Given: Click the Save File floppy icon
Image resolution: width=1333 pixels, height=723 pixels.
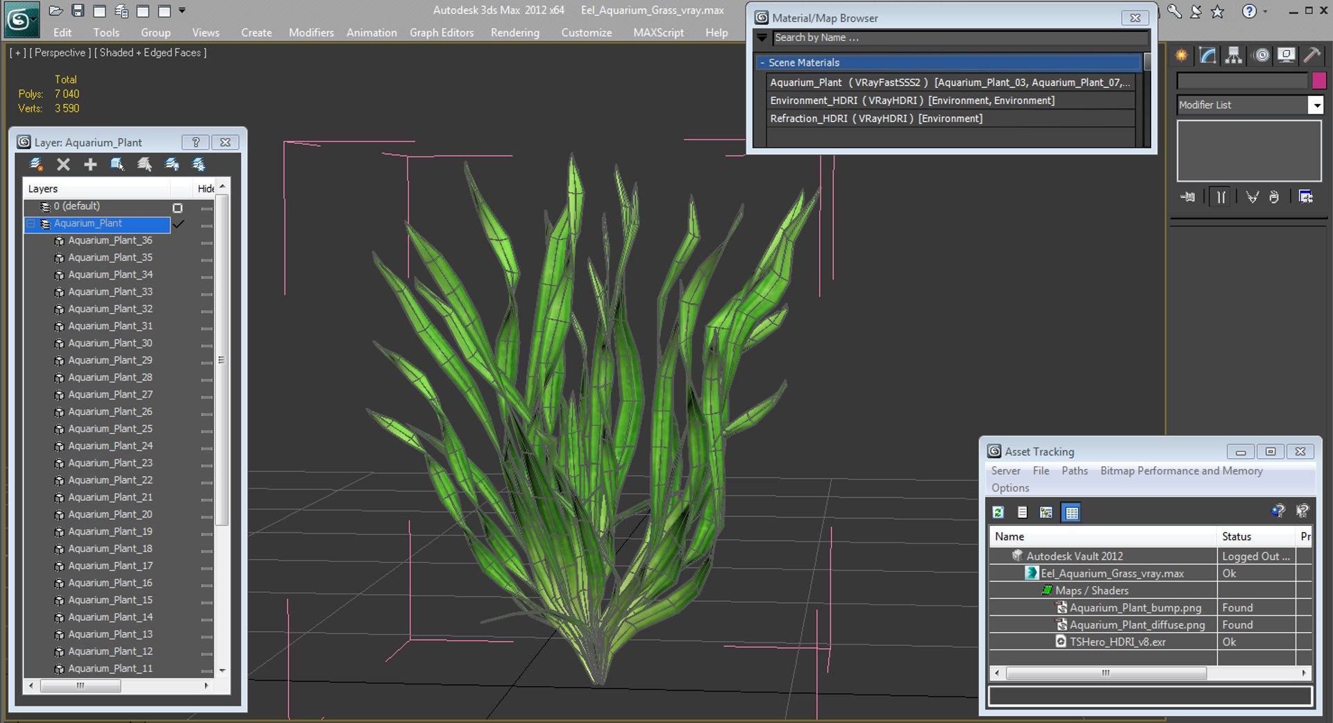Looking at the screenshot, I should coord(78,11).
